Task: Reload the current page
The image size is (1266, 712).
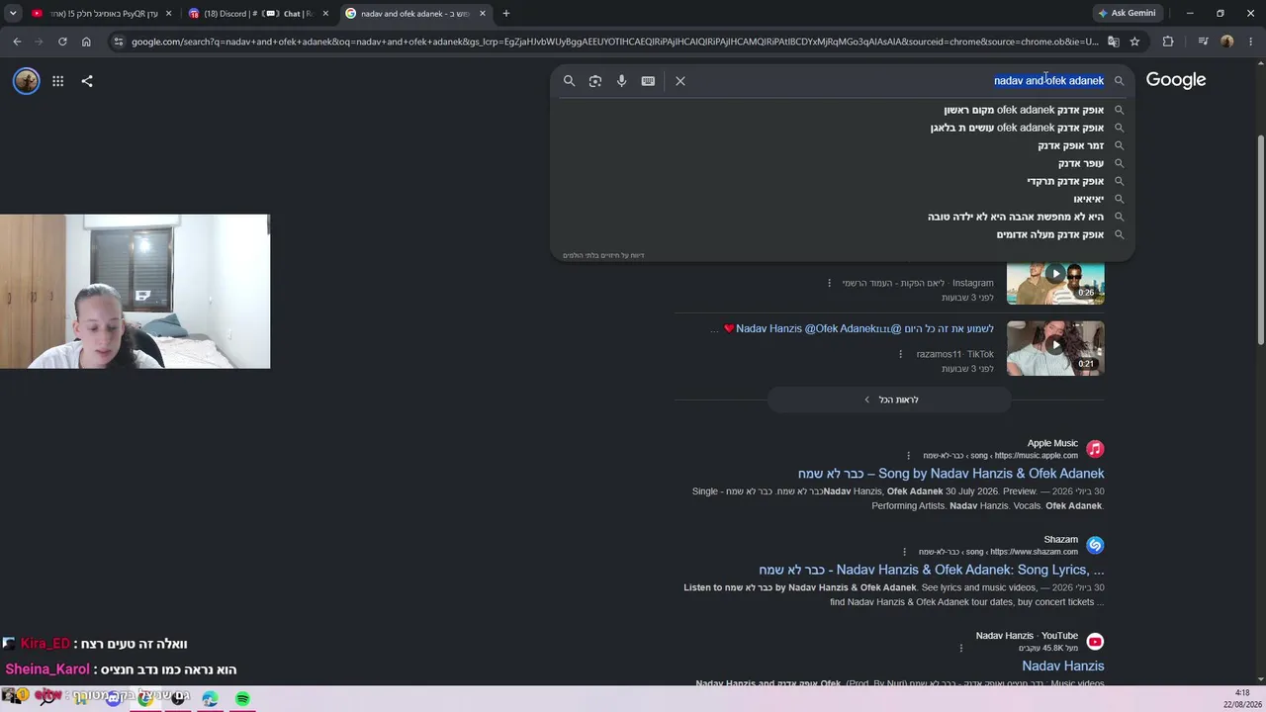Action: pos(62,42)
